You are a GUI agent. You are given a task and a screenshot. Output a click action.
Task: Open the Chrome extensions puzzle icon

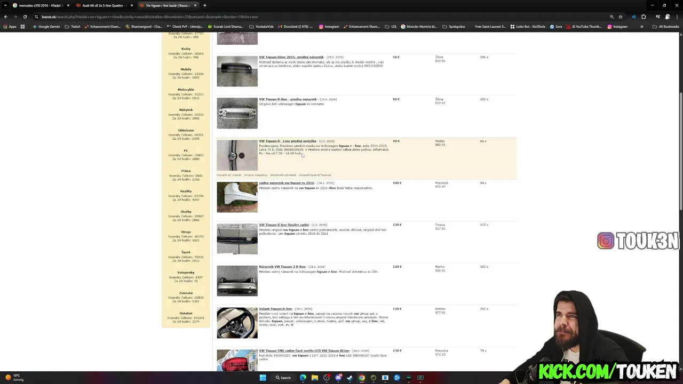click(644, 17)
